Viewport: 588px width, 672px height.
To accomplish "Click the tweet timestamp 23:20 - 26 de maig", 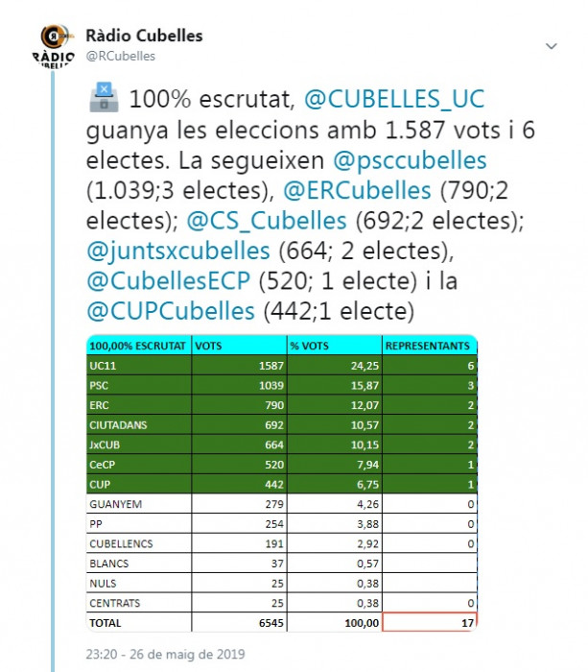I will coord(165,654).
